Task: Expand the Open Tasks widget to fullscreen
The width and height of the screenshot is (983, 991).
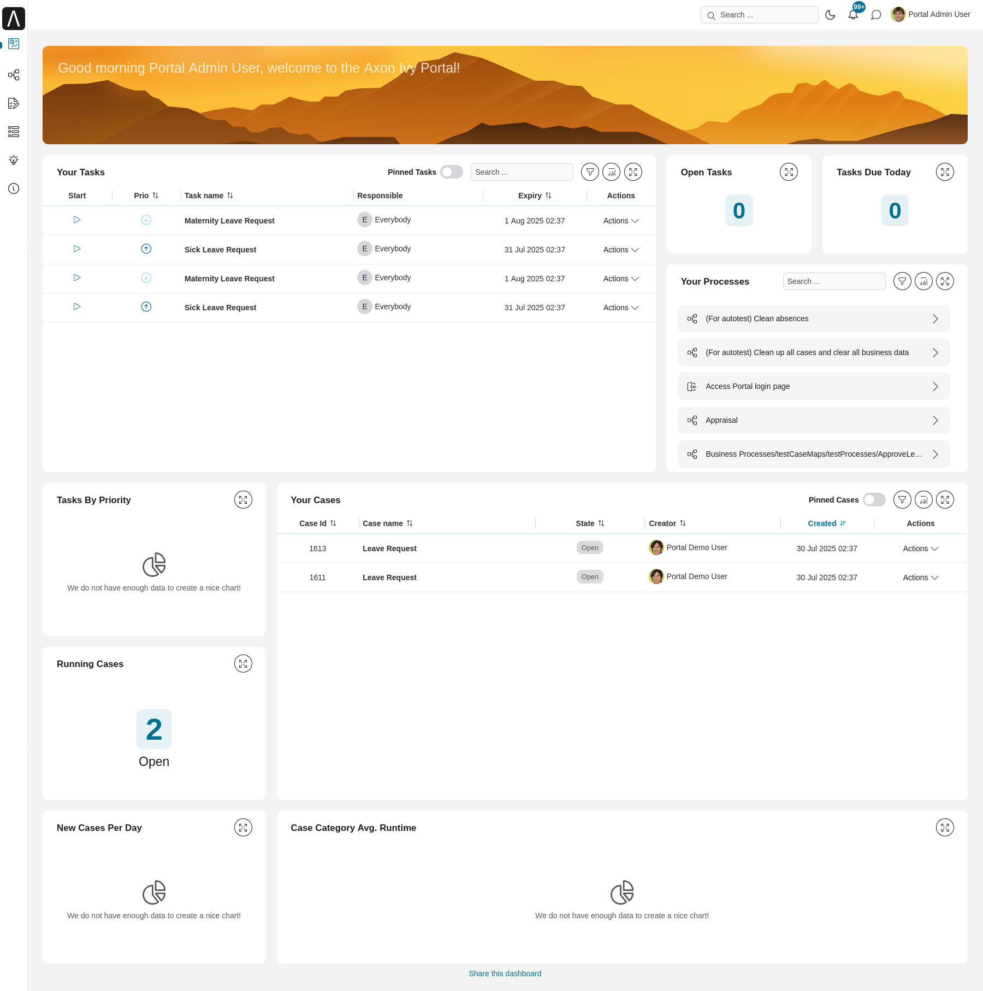Action: click(789, 171)
